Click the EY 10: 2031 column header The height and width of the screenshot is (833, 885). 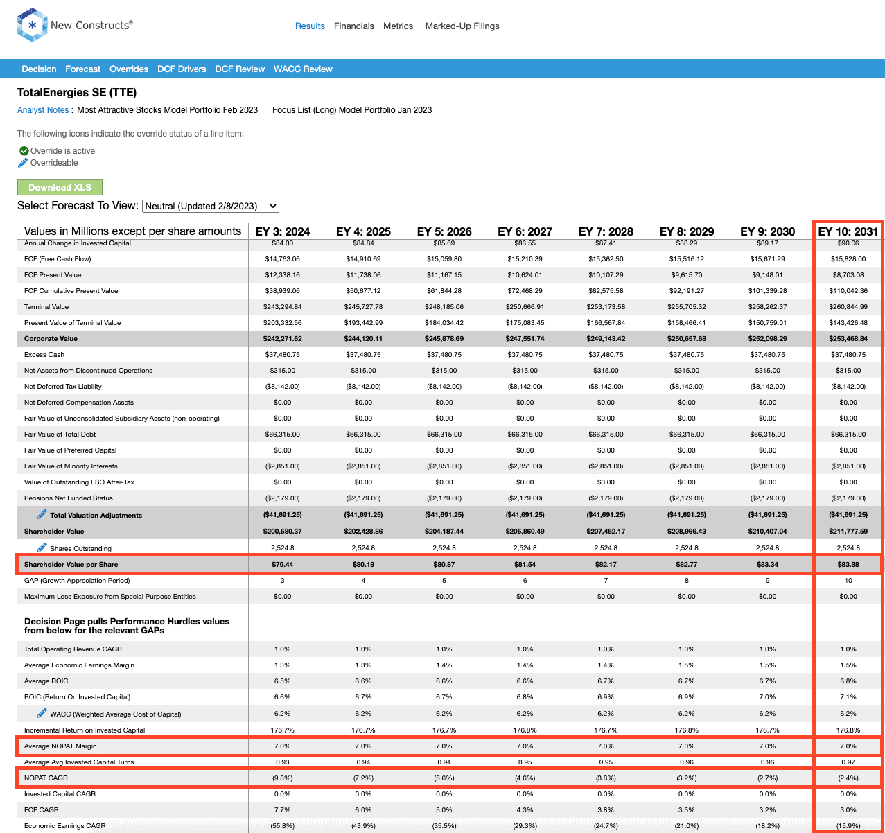[848, 231]
